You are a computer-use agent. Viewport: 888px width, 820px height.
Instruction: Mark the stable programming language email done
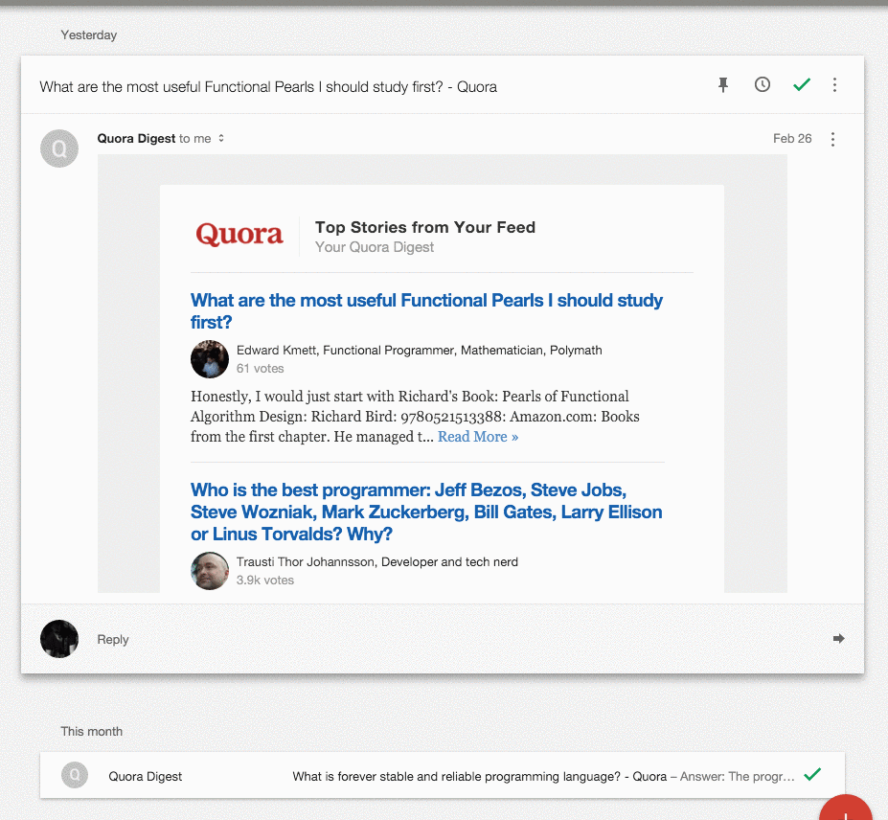coord(812,774)
